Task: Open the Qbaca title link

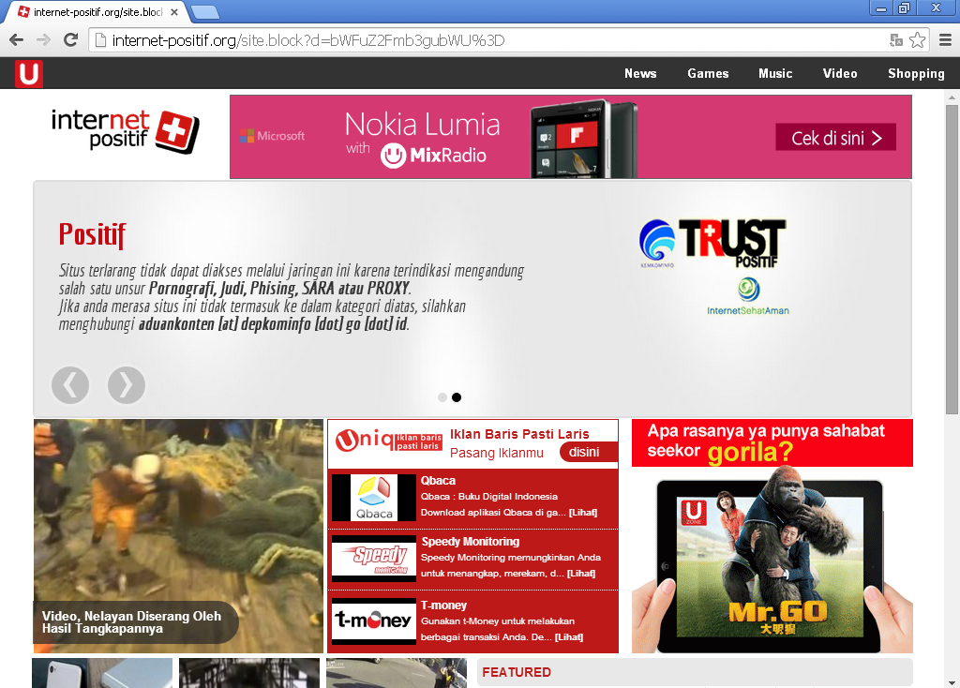Action: 438,481
